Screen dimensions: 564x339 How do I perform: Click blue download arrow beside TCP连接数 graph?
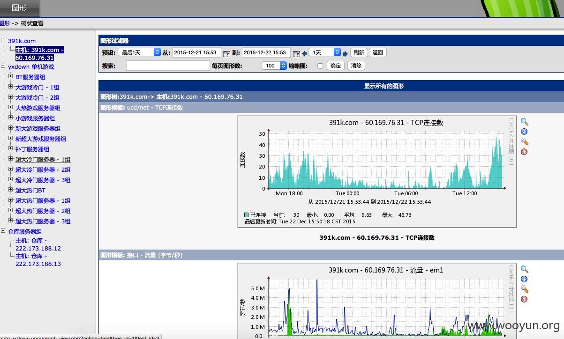[524, 132]
